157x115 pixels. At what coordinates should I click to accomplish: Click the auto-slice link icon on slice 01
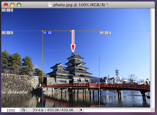click(x=12, y=10)
